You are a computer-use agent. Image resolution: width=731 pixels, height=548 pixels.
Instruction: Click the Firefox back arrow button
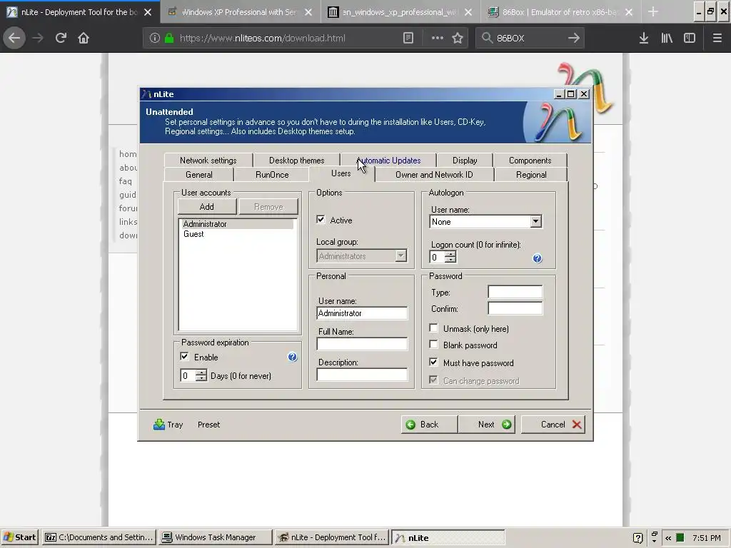[x=14, y=38]
